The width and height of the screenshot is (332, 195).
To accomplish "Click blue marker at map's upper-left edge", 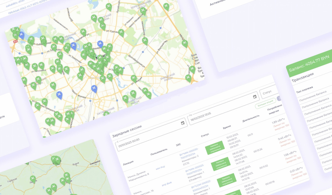I will click(22, 35).
